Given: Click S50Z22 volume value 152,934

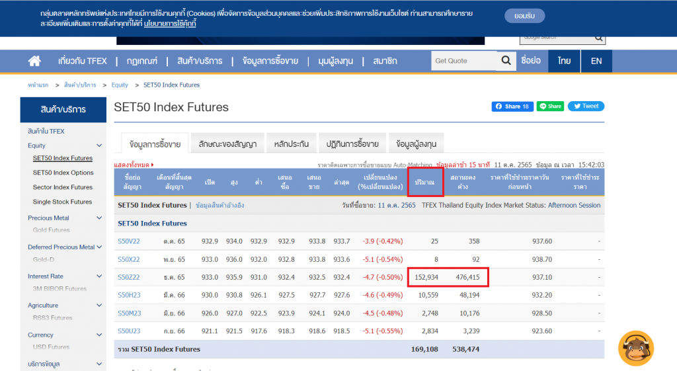Looking at the screenshot, I should click(x=426, y=277).
